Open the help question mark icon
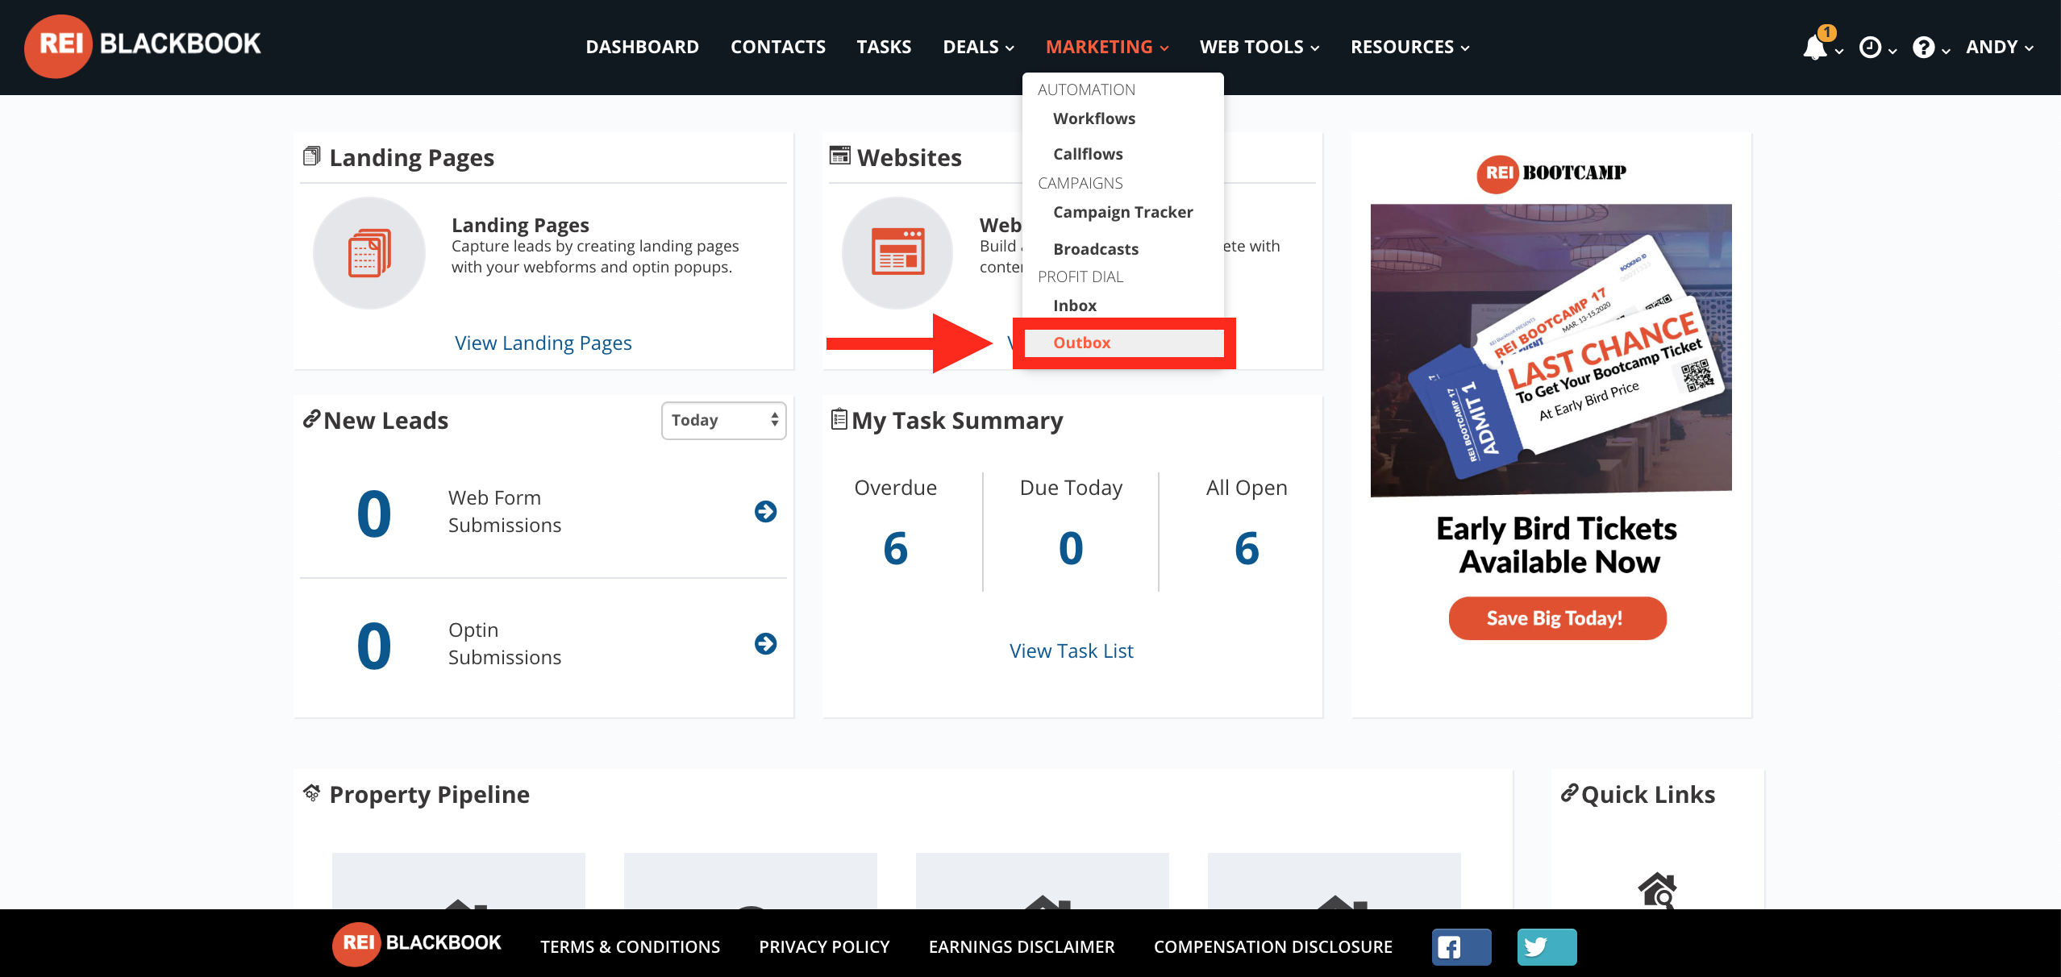 pos(1924,48)
